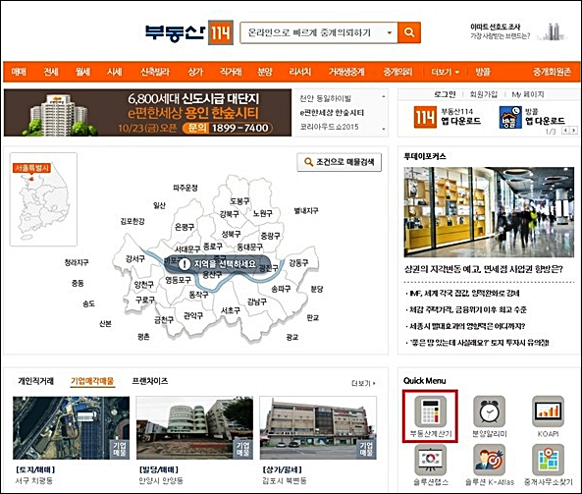Read the 상권의 지각변동 예고 headline
Screen dimensions: 582x494
tap(484, 269)
